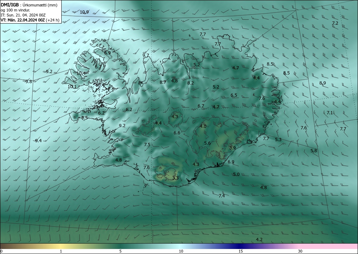Click the 'DMI/IGB : Úrkomumætti (mm)' title line

[x=29, y=5]
